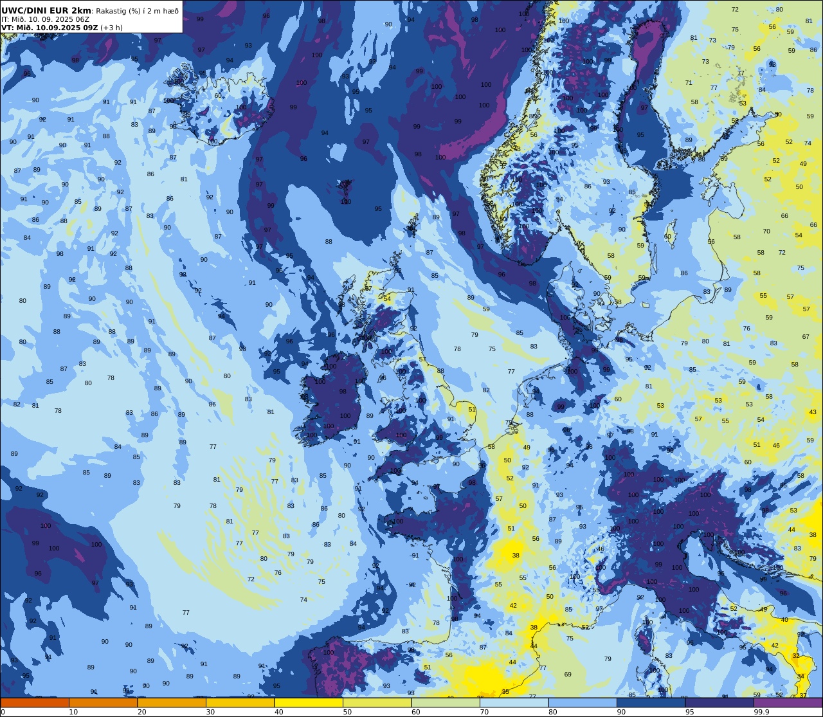Select the 10–20 orange legend swatch
823x717 pixels.
coord(103,702)
